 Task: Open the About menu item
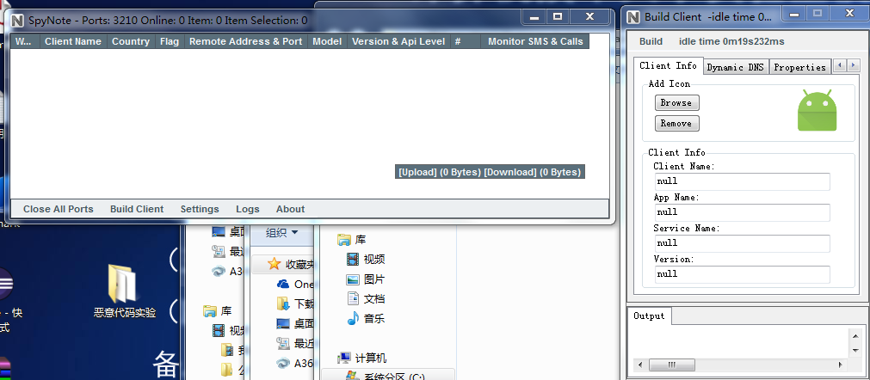[290, 209]
